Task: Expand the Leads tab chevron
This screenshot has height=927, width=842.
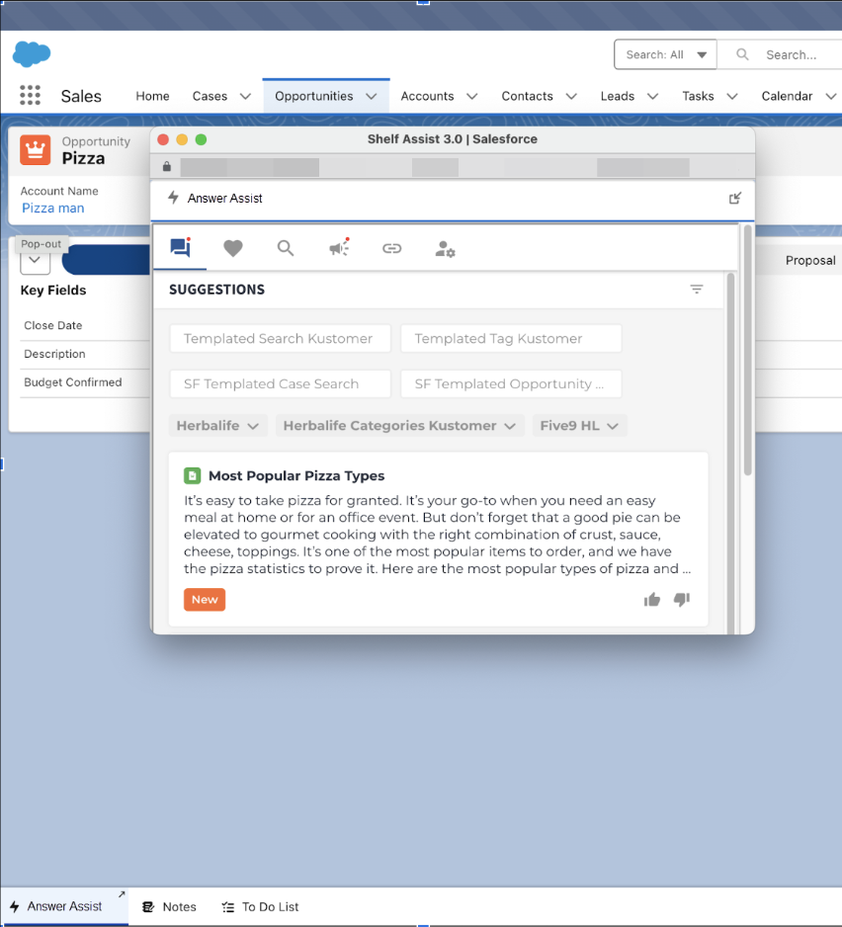Action: [653, 96]
